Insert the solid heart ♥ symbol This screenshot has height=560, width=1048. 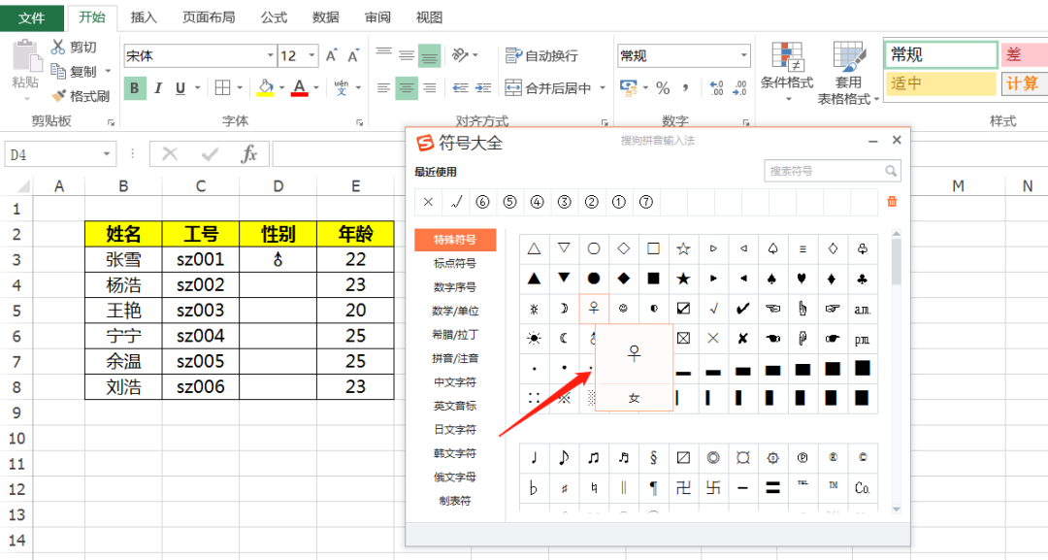802,278
